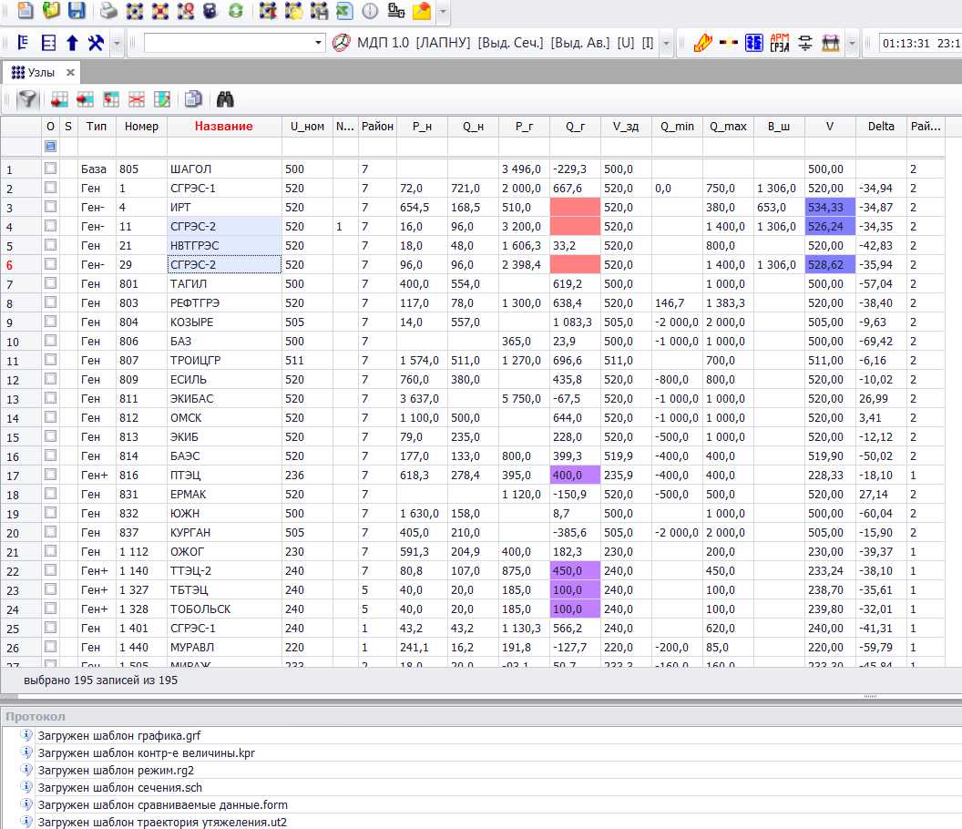Click the [I] button
This screenshot has width=962, height=829.
click(x=648, y=43)
